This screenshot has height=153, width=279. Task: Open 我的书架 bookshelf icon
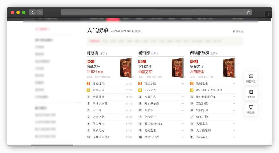pyautogui.click(x=251, y=78)
